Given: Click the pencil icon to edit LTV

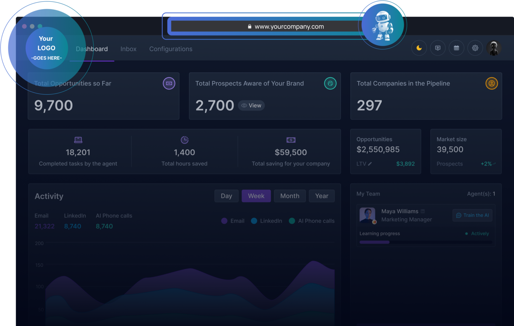Looking at the screenshot, I should pos(370,164).
